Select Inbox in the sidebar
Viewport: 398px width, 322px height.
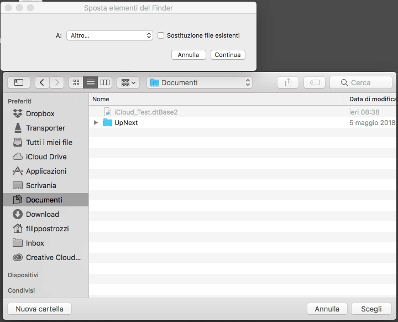pyautogui.click(x=46, y=243)
